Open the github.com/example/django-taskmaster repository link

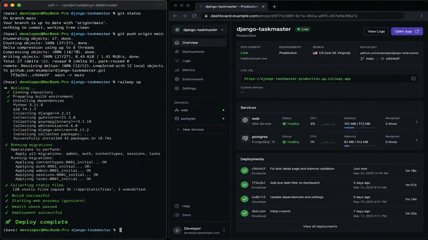[x=389, y=53]
